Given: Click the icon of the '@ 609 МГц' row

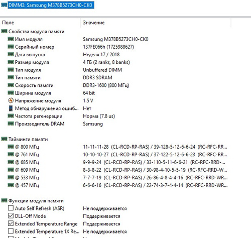Looking at the screenshot, I should (x=11, y=170).
